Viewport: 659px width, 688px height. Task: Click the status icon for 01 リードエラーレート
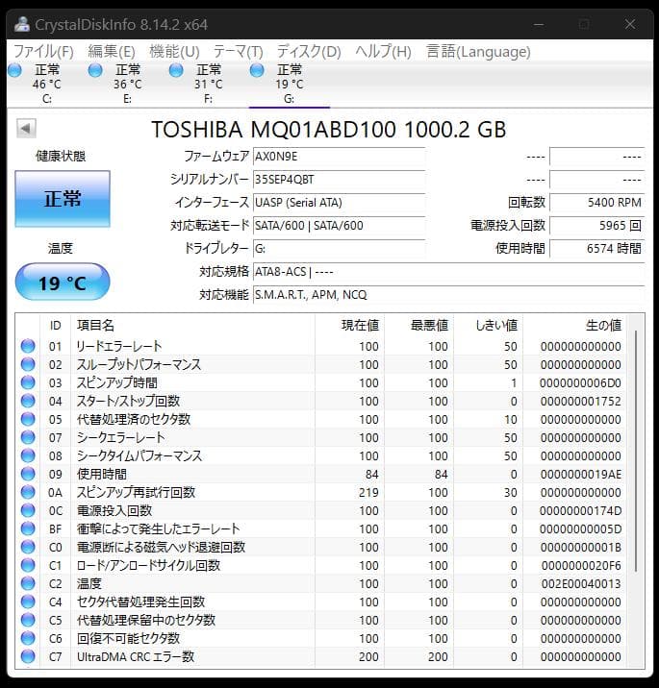click(28, 346)
